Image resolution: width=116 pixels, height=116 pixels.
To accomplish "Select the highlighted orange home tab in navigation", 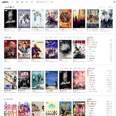I will (x=12, y=2).
